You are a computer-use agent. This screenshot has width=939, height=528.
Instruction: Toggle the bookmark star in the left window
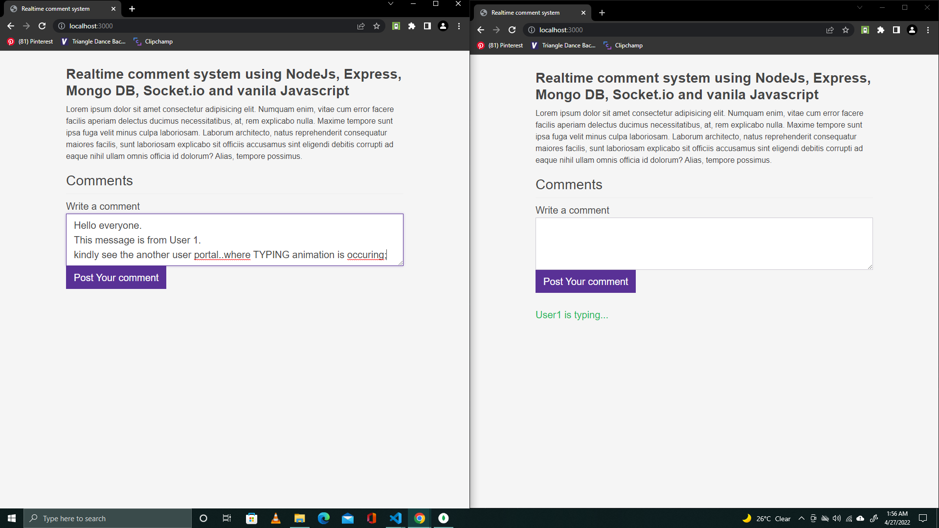coord(377,26)
